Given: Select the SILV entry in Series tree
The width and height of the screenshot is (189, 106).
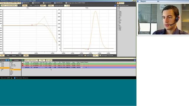Looking at the screenshot, I should click(119, 26).
